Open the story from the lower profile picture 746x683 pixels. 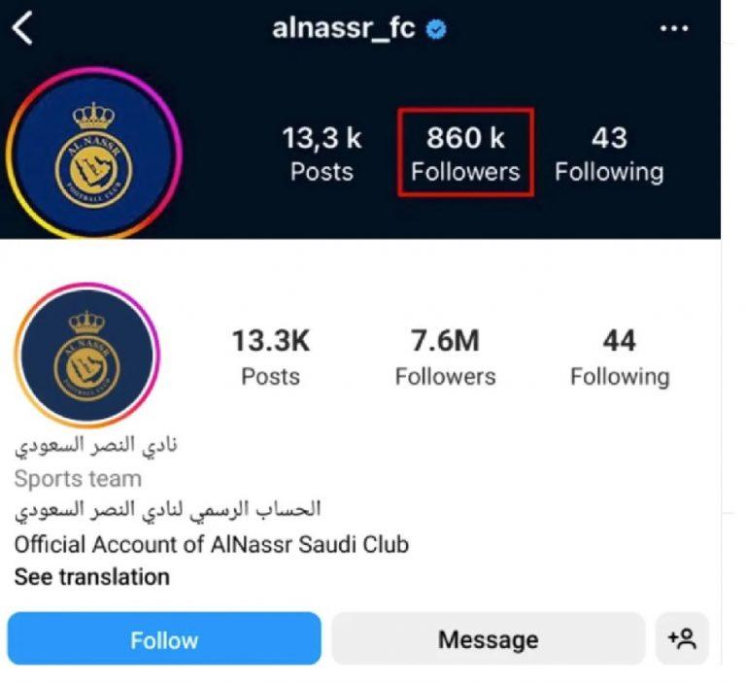[x=87, y=355]
